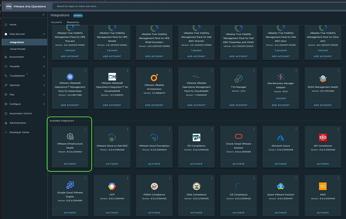346x219 pixels.
Task: Click the VMware Cloud Foundation icon
Action: pyautogui.click(x=154, y=137)
